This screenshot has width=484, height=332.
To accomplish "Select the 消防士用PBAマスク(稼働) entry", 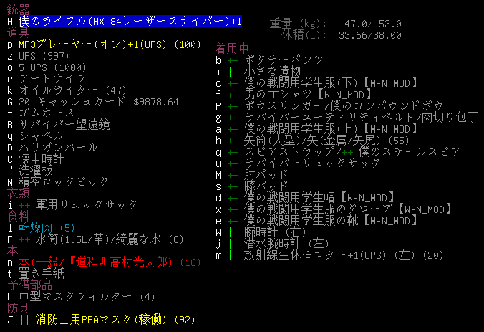I will 106,319.
